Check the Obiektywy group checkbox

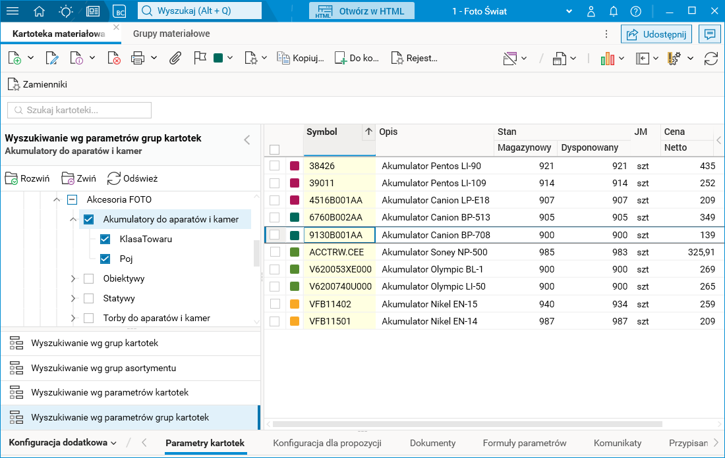coord(89,278)
